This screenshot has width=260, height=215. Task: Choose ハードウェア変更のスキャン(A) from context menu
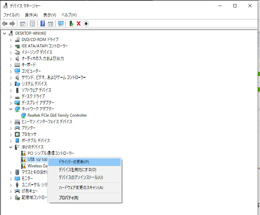(84, 188)
